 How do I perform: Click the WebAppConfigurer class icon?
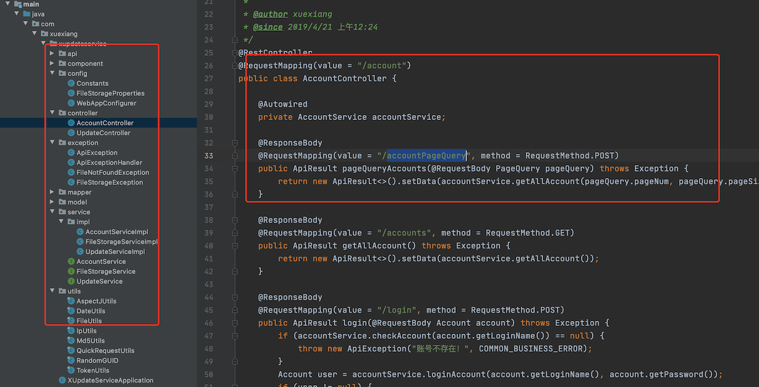pyautogui.click(x=71, y=103)
